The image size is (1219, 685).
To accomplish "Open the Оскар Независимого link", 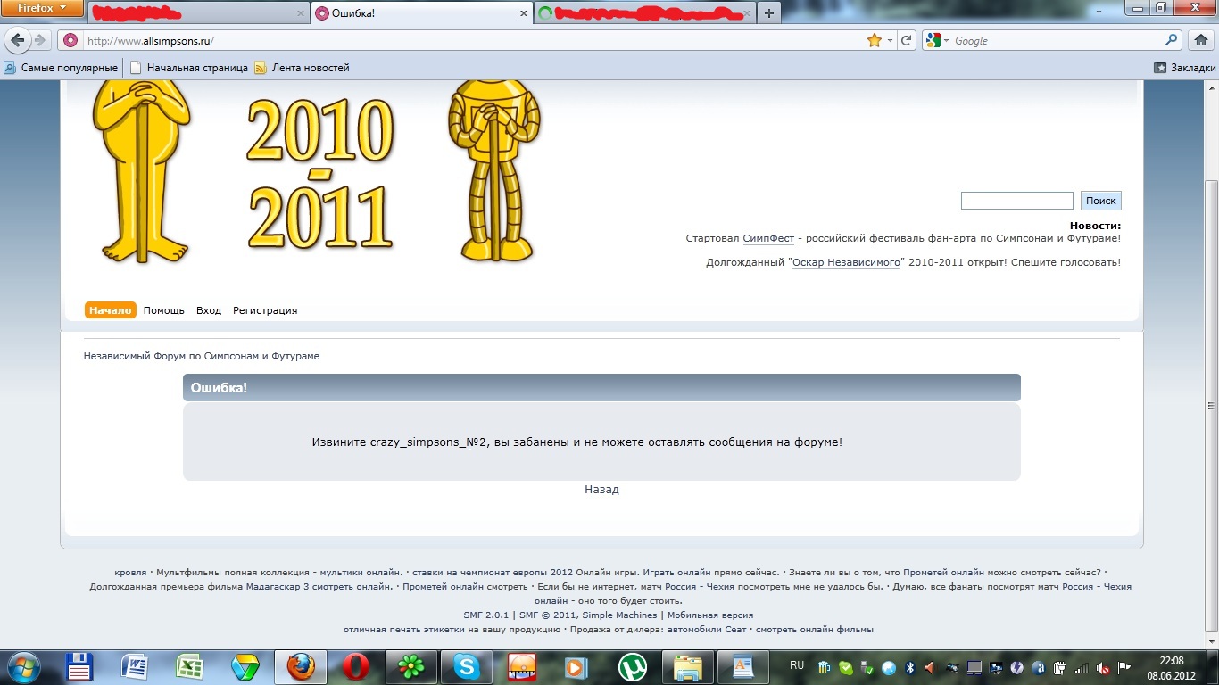I will tap(847, 262).
